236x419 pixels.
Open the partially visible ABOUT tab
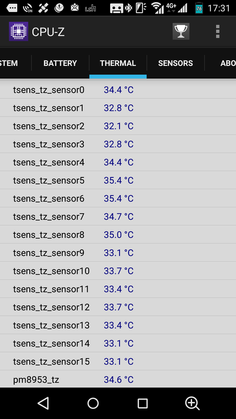click(220, 63)
